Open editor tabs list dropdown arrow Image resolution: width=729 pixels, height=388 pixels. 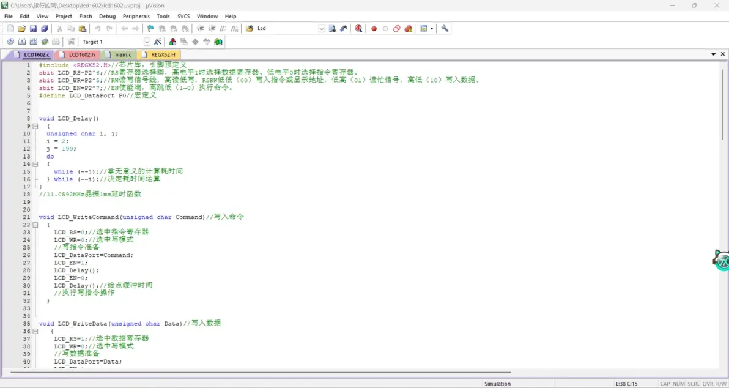point(714,54)
